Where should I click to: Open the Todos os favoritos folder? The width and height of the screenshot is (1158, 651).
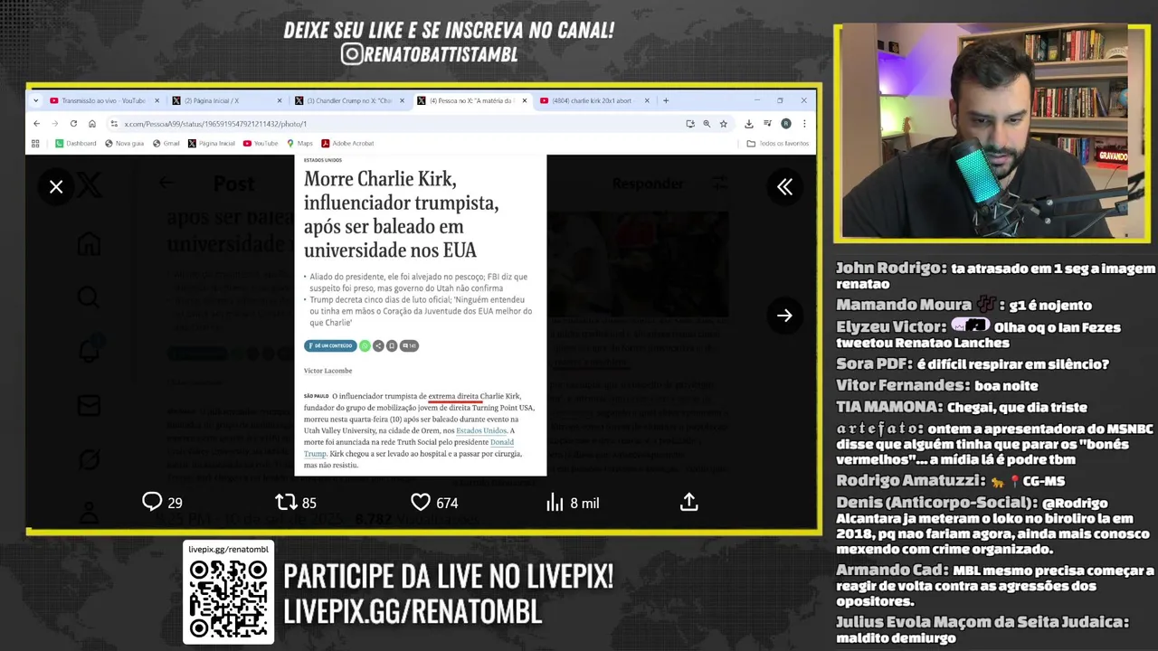click(778, 143)
